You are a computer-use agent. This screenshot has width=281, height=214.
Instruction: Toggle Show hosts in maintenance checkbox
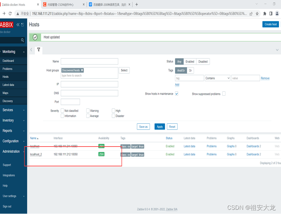coord(176,94)
